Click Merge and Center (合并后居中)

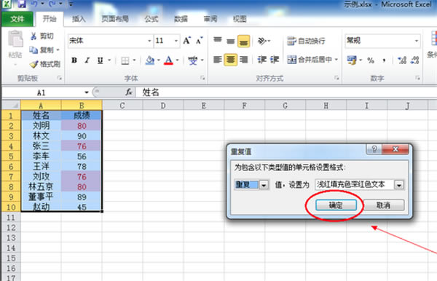point(310,60)
